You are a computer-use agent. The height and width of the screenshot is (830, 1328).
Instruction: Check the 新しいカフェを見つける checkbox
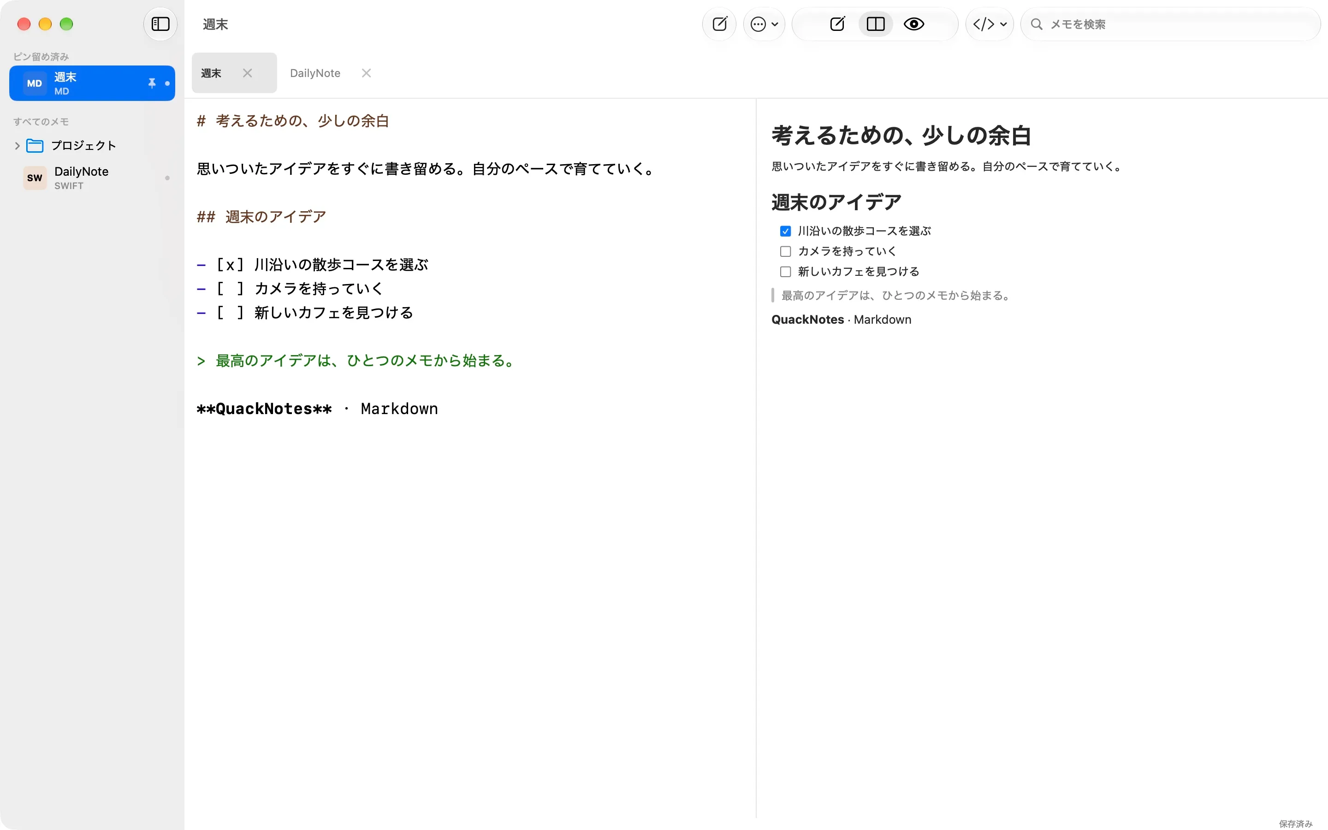(785, 272)
